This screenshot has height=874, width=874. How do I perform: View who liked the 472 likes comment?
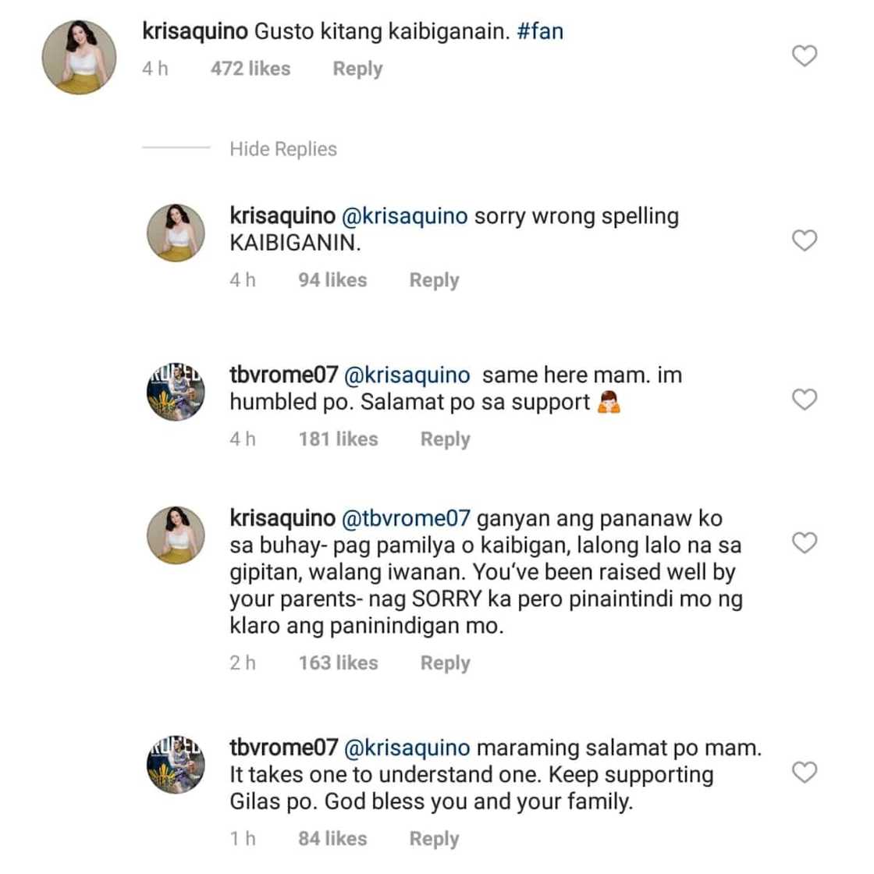tap(250, 69)
